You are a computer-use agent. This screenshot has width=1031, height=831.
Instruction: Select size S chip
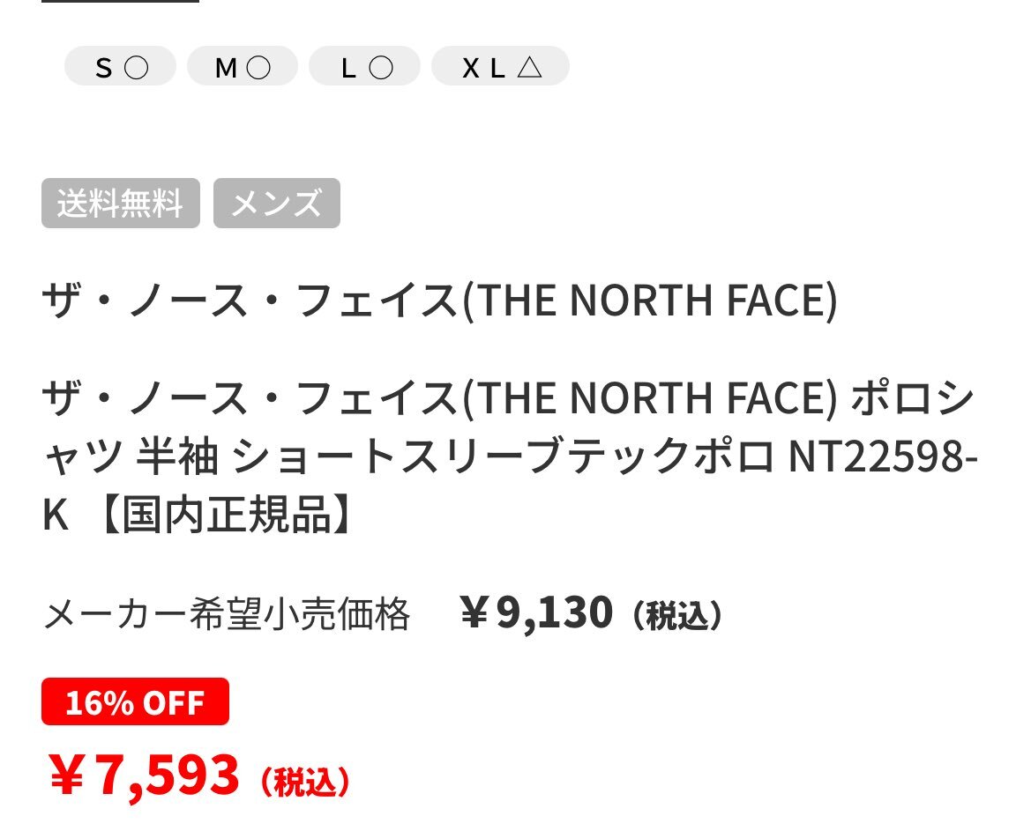tap(120, 67)
